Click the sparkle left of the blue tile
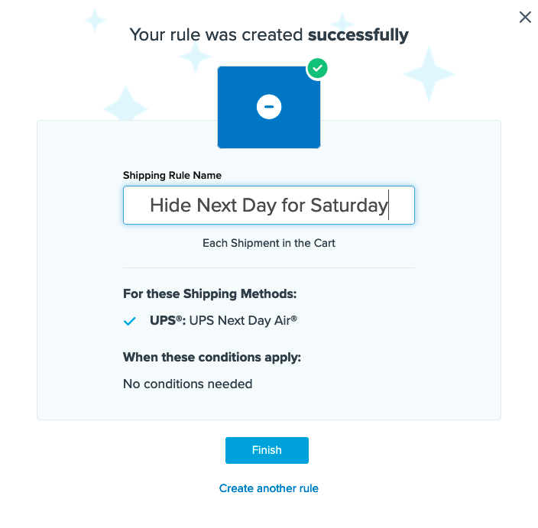Image resolution: width=538 pixels, height=528 pixels. tap(126, 105)
